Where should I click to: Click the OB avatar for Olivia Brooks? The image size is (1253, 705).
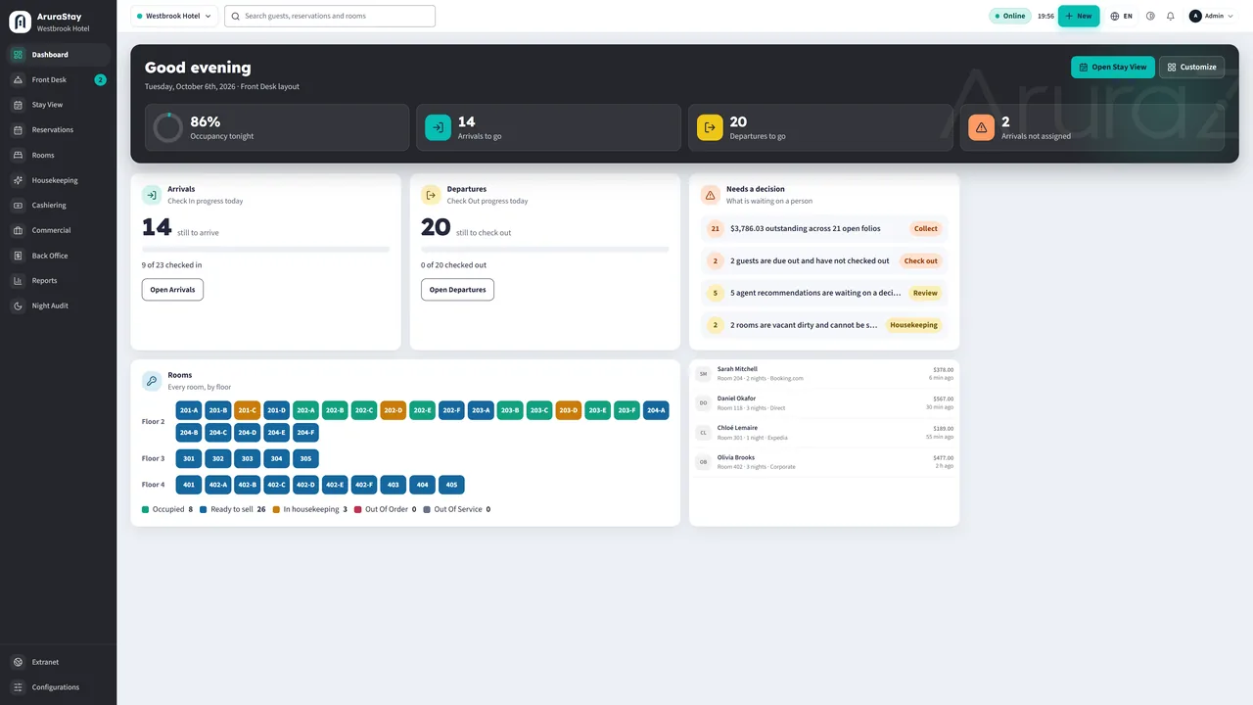[703, 462]
